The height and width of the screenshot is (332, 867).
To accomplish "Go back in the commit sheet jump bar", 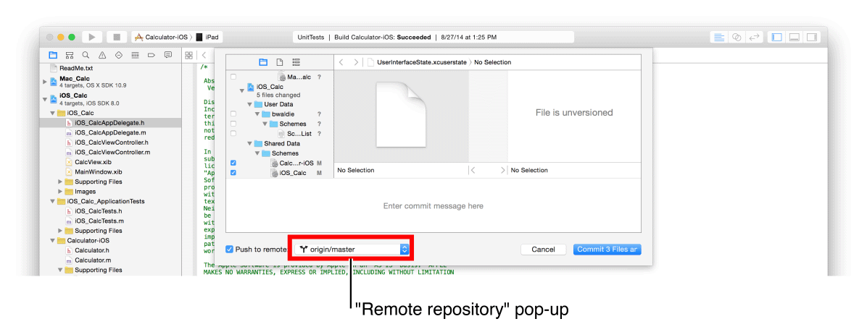I will [341, 62].
